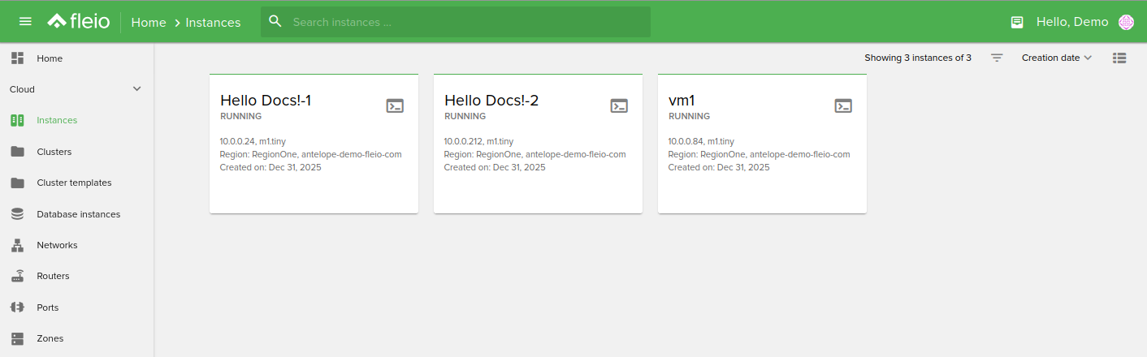Open the Creation date sort dropdown
Screen dimensions: 1147x357
[1056, 58]
